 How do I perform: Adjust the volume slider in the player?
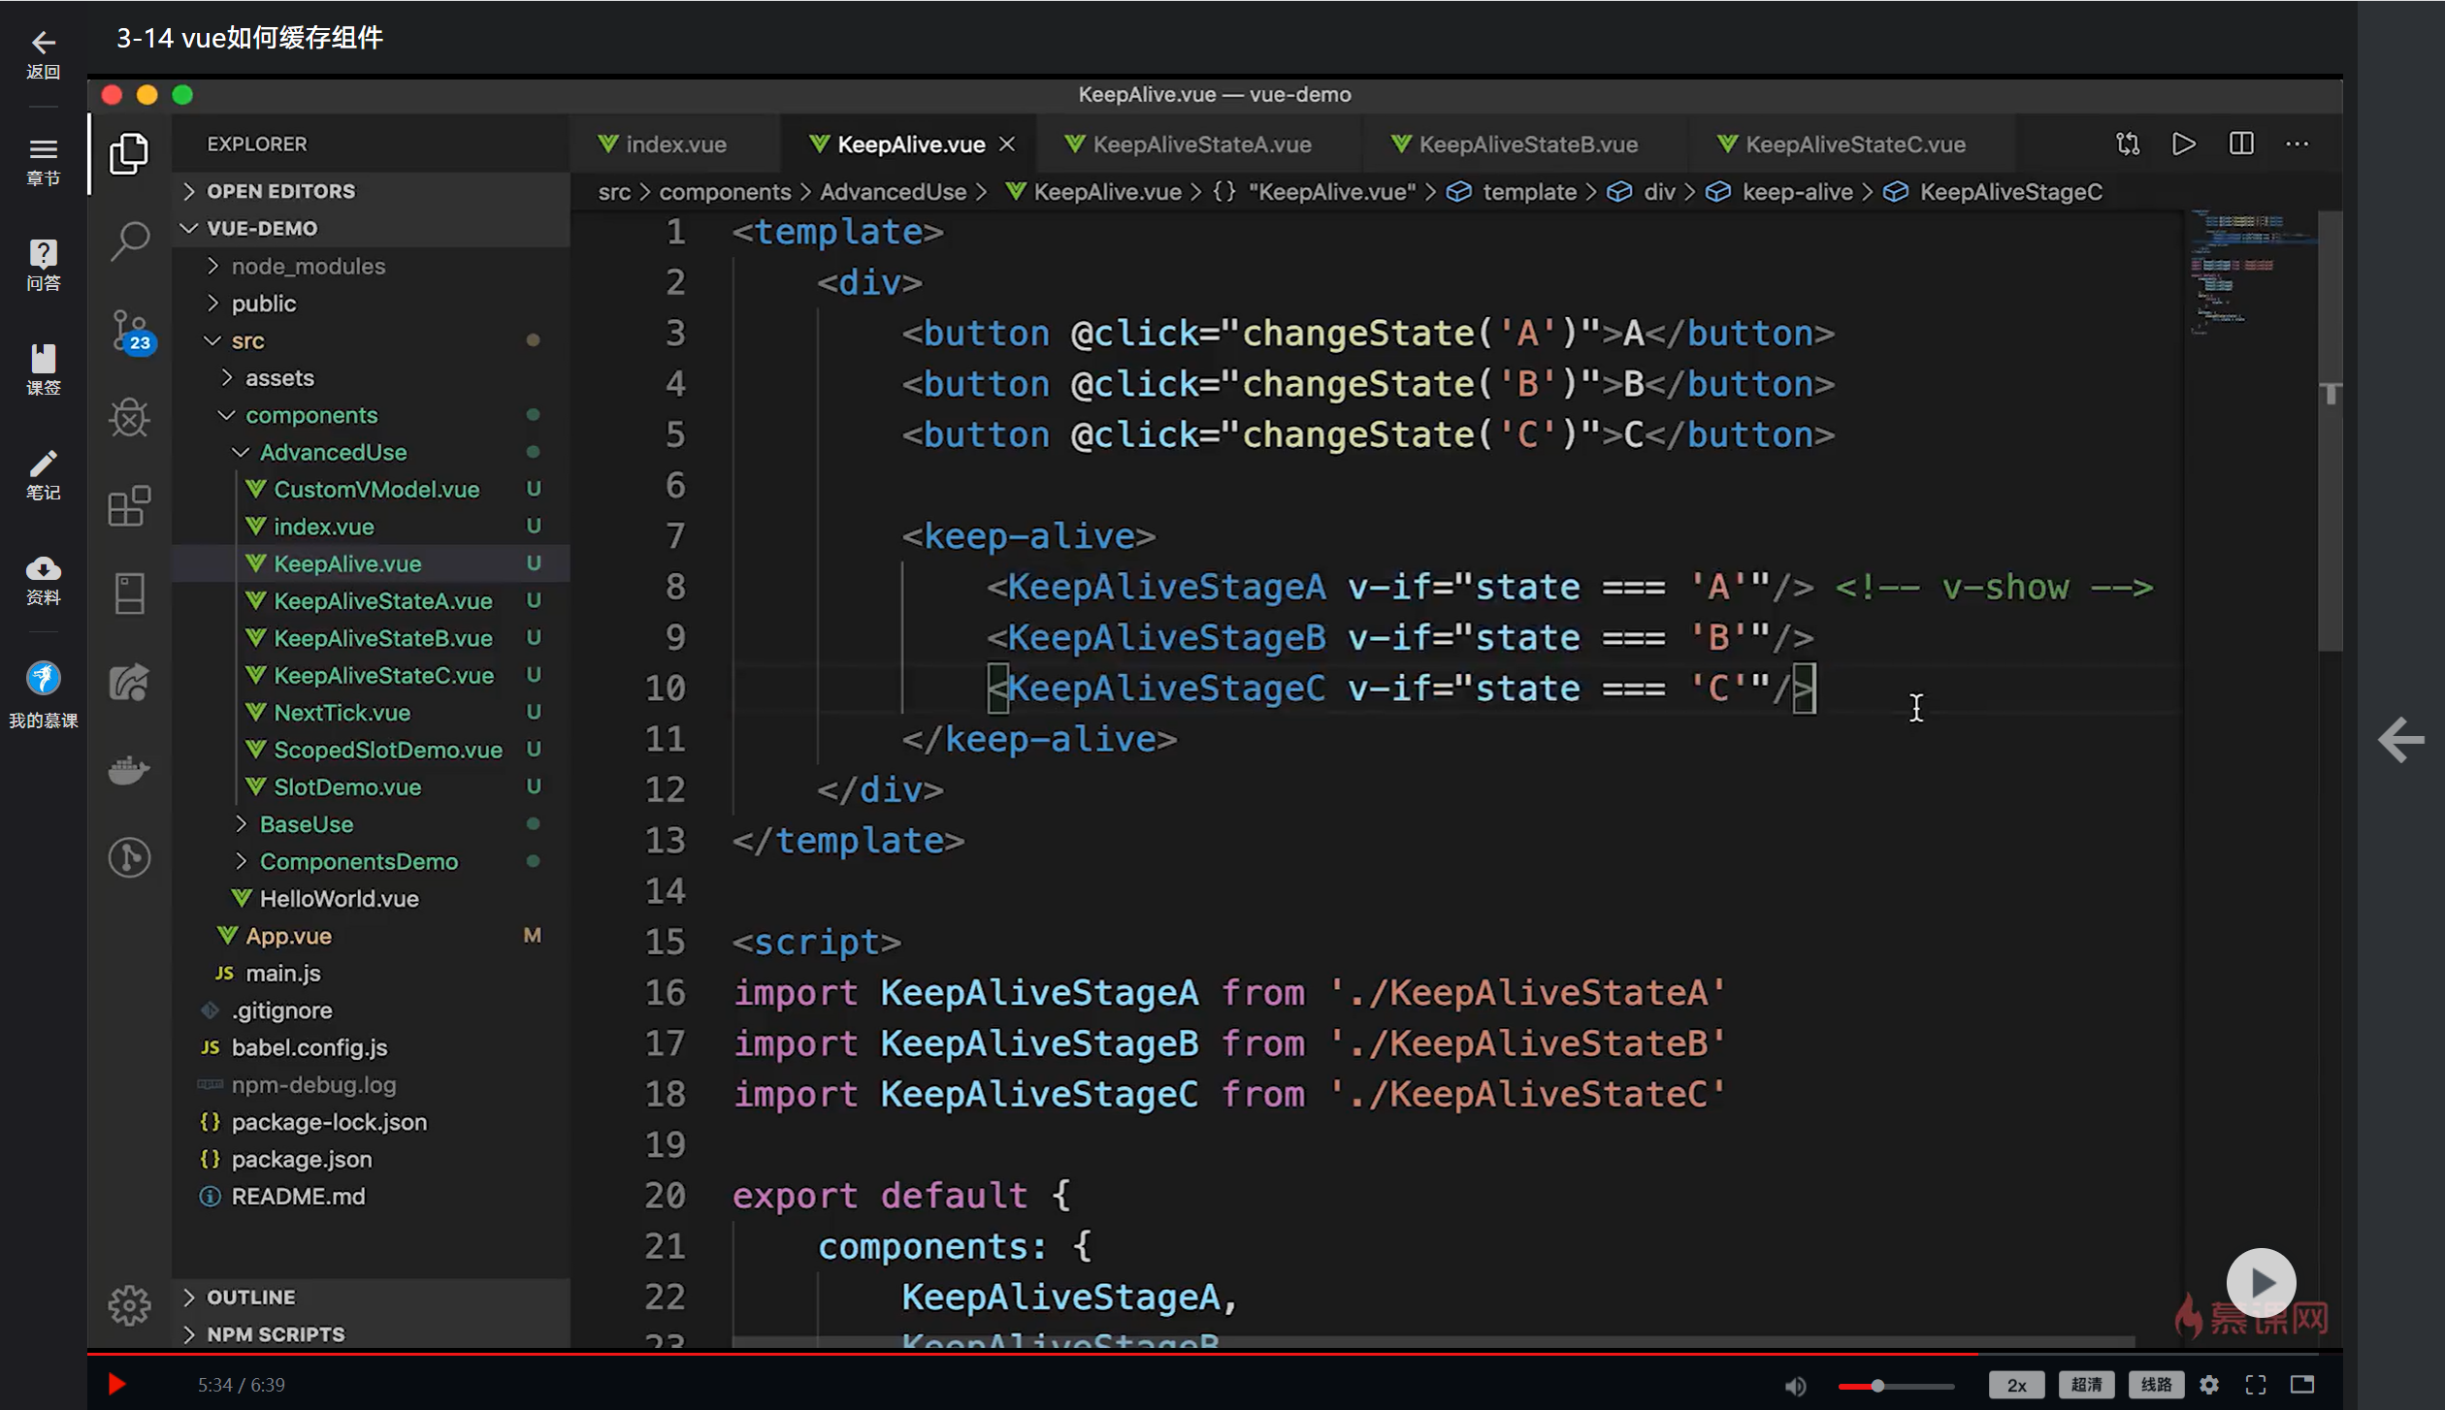click(x=1877, y=1386)
